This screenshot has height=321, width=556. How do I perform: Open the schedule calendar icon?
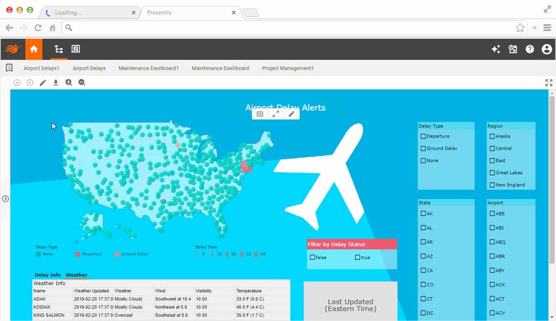click(x=513, y=49)
